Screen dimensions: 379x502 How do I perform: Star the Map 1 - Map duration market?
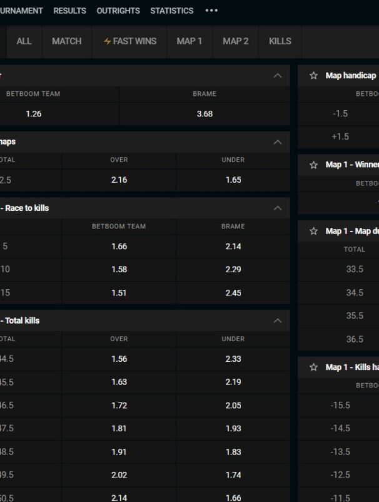point(314,231)
